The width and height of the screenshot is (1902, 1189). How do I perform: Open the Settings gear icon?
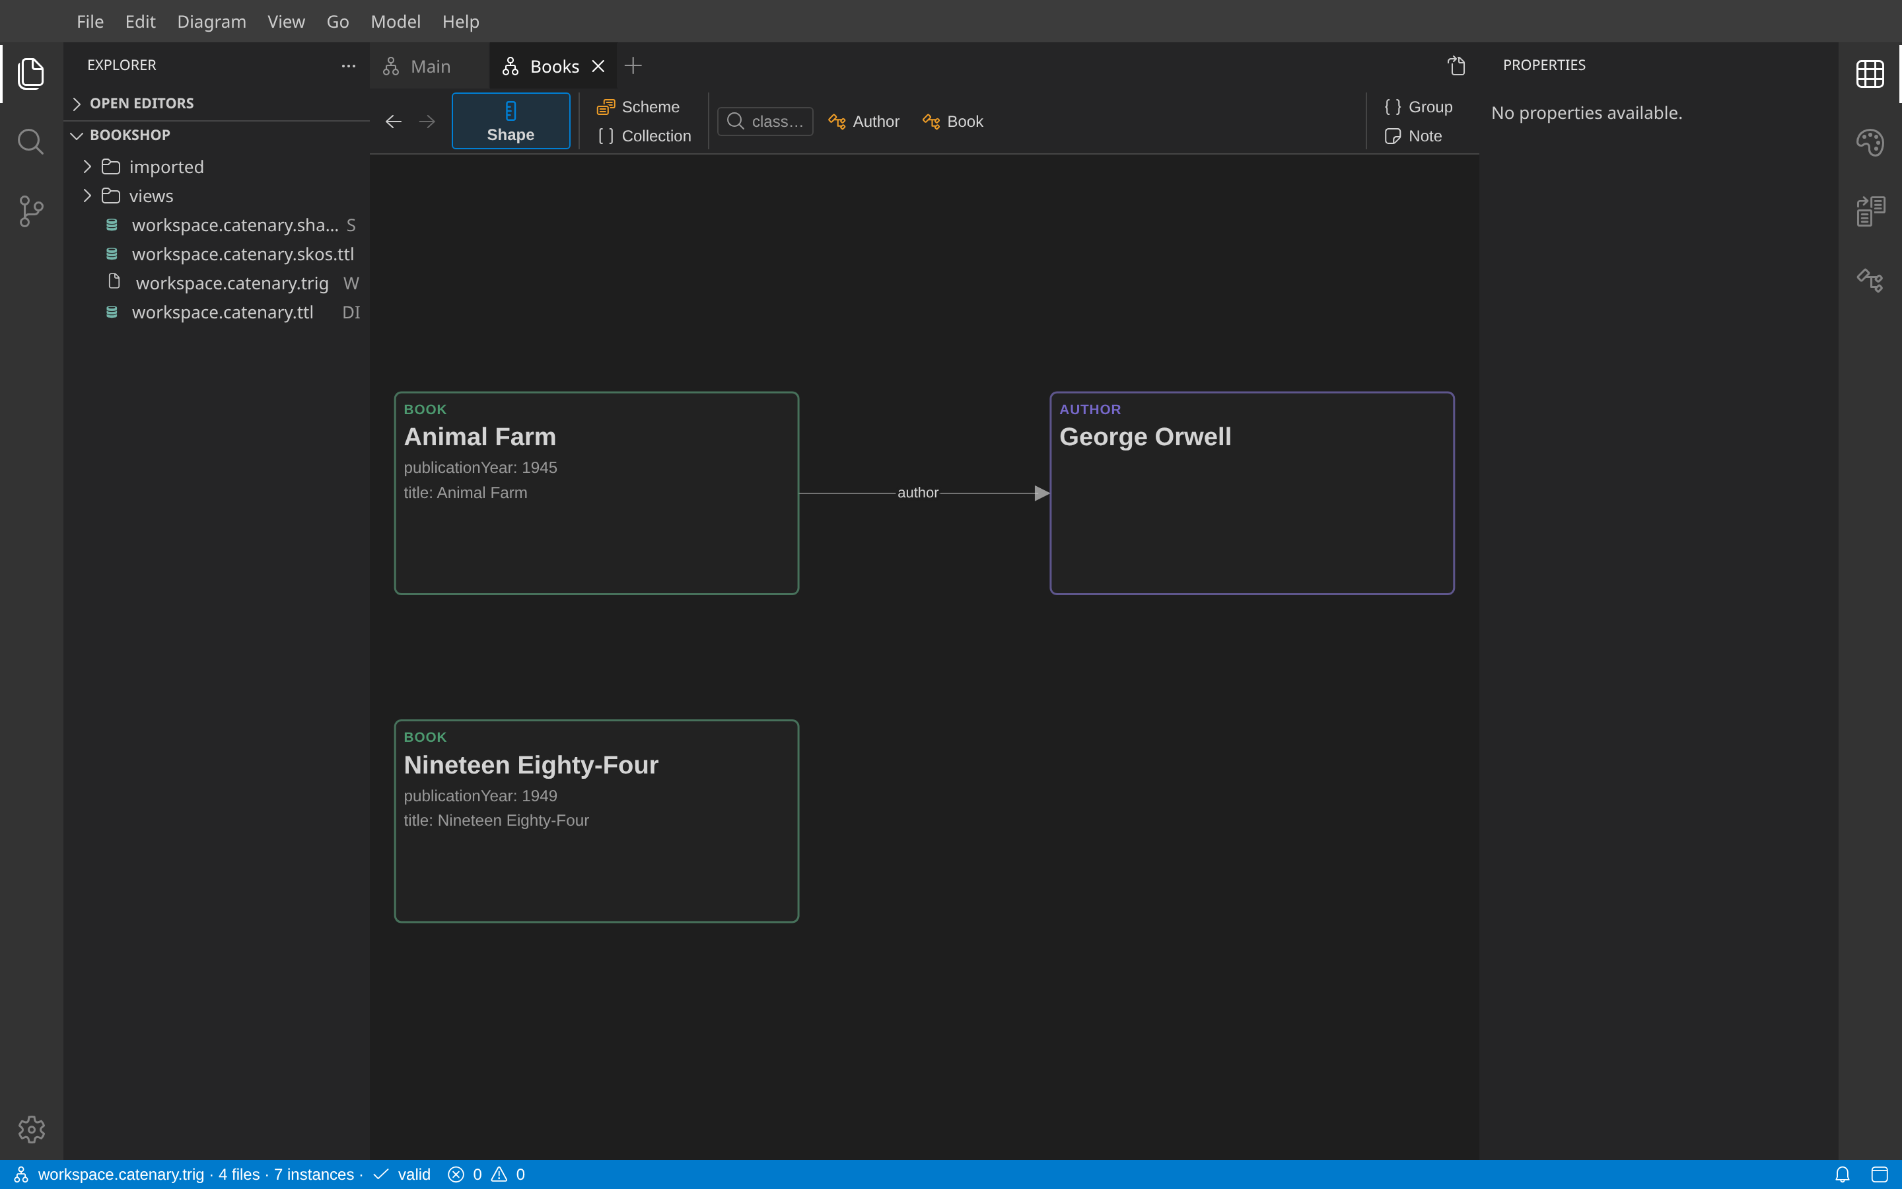32,1130
